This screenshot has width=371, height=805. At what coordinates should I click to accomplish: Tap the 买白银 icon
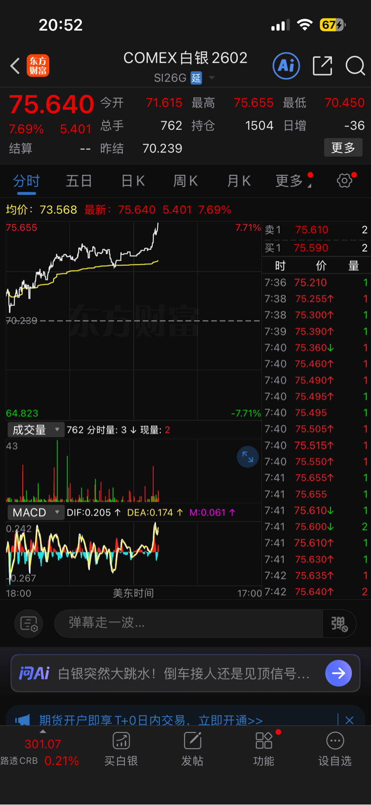(121, 749)
